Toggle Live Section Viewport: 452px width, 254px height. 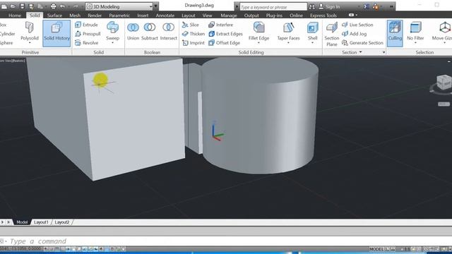(357, 25)
